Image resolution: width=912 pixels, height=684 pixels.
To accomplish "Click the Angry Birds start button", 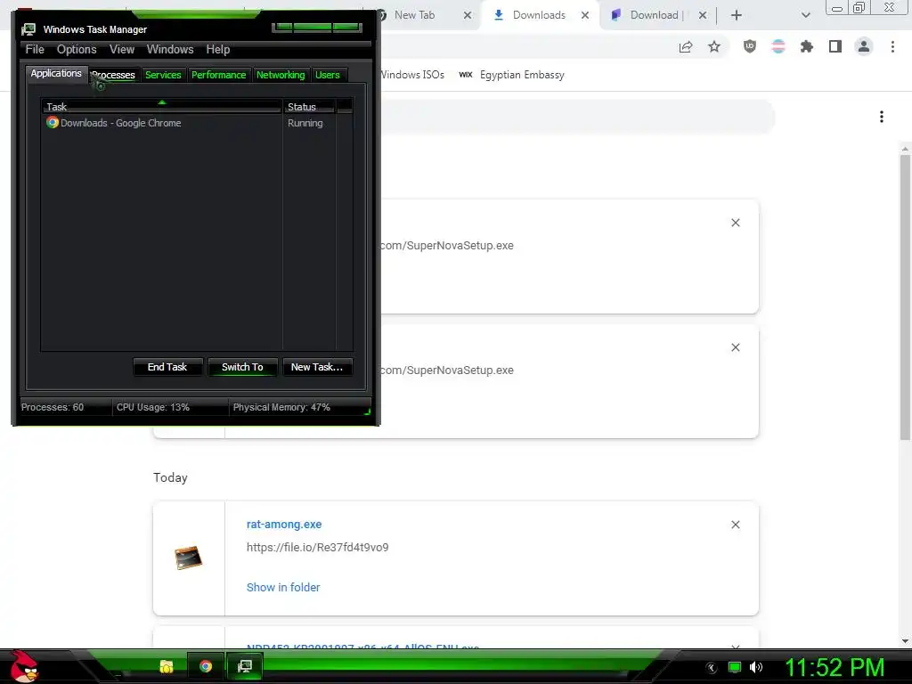I will 24,666.
